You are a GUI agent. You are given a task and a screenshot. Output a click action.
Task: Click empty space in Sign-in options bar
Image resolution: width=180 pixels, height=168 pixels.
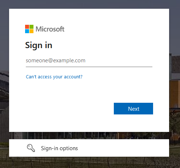121,148
